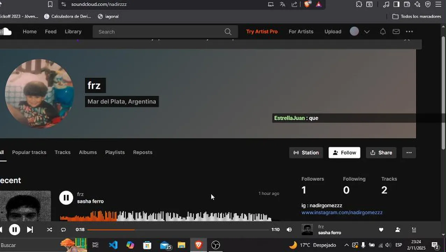Start the artist Station
This screenshot has width=446, height=252.
point(306,153)
